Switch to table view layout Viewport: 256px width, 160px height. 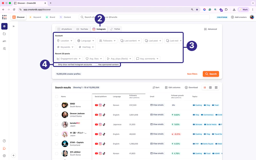pos(210,87)
